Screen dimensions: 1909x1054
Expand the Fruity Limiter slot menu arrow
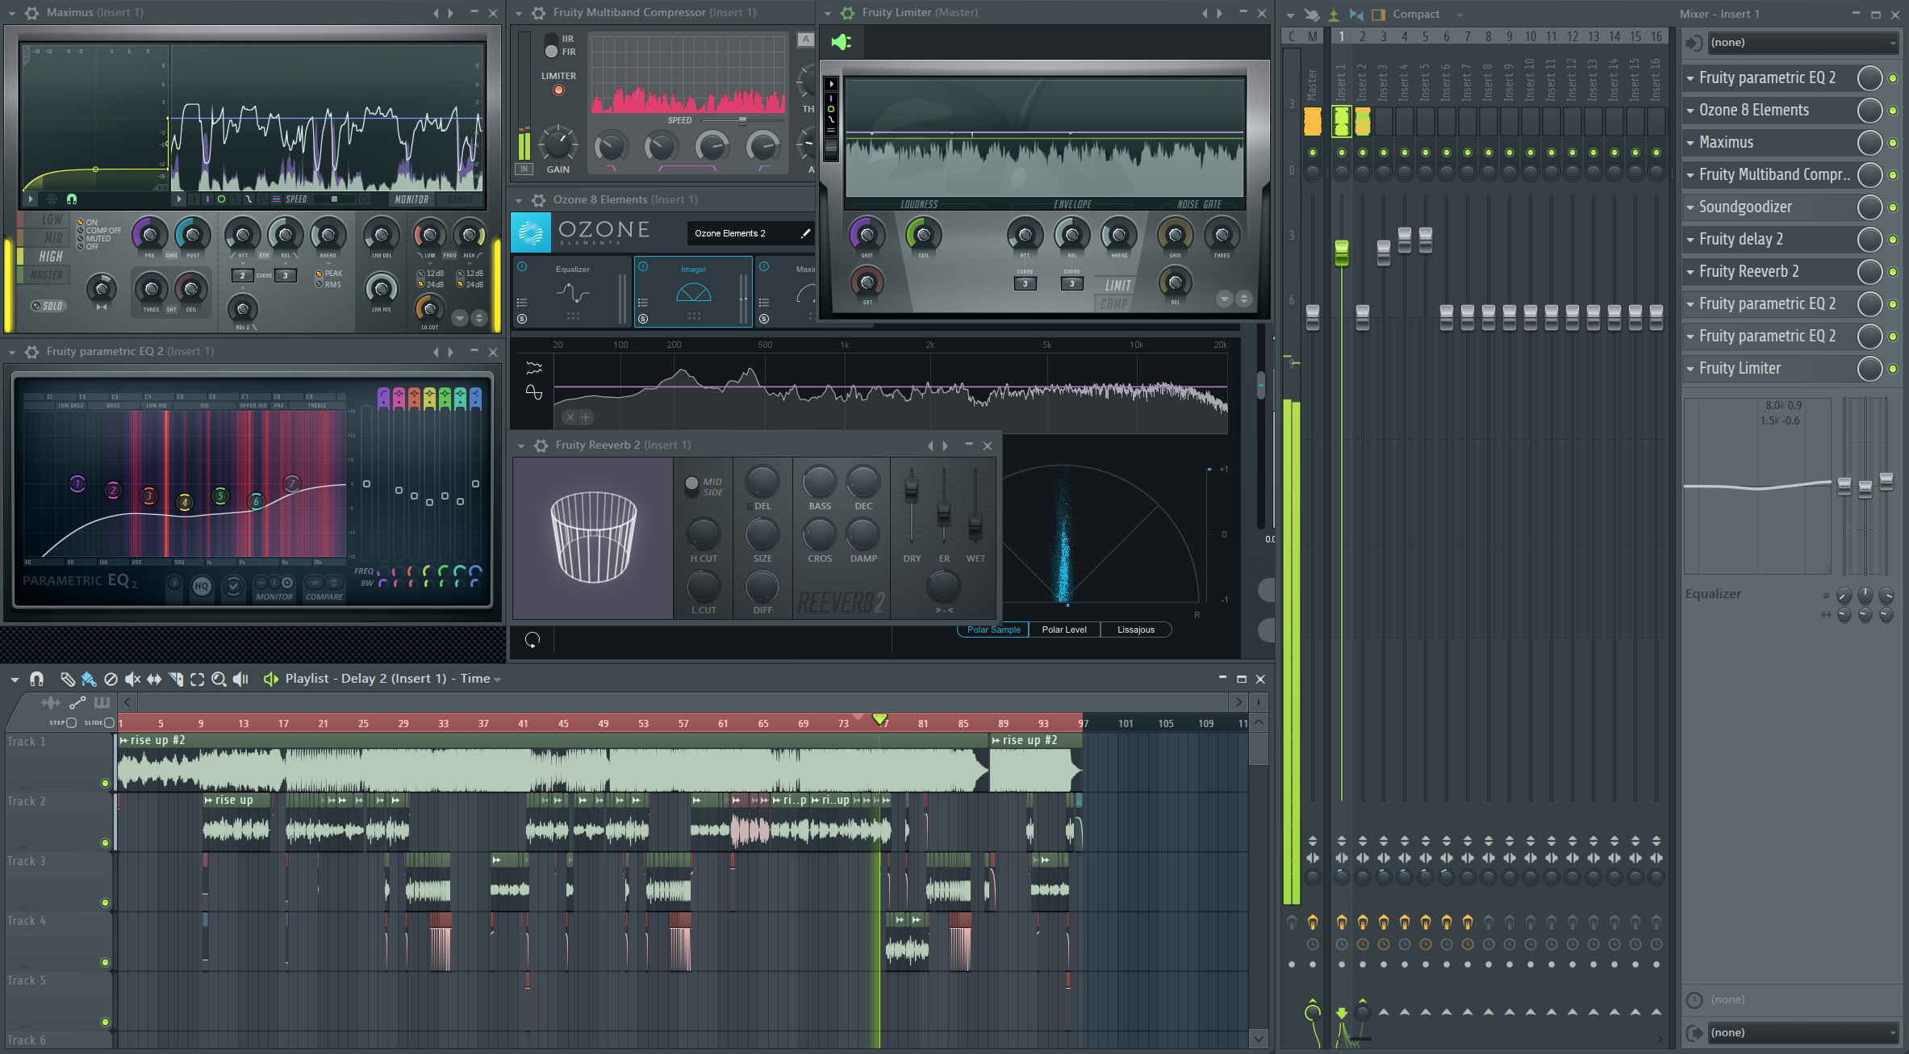pyautogui.click(x=1690, y=369)
